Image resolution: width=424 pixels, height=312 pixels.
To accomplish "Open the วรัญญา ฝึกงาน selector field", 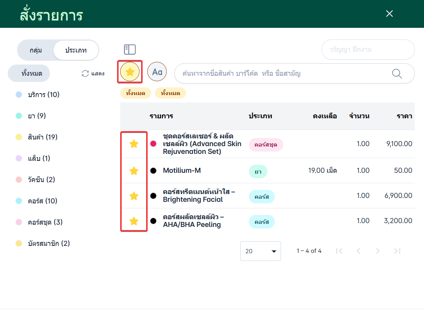I will (x=368, y=49).
